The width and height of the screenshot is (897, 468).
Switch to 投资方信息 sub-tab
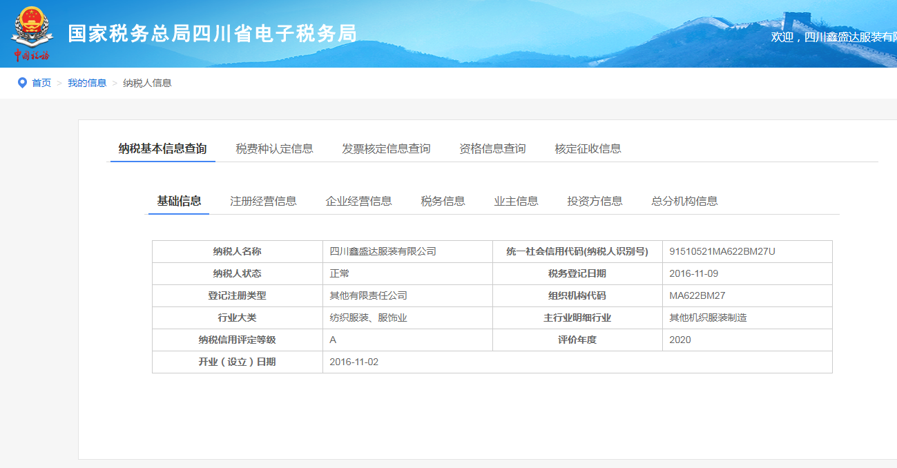(595, 201)
